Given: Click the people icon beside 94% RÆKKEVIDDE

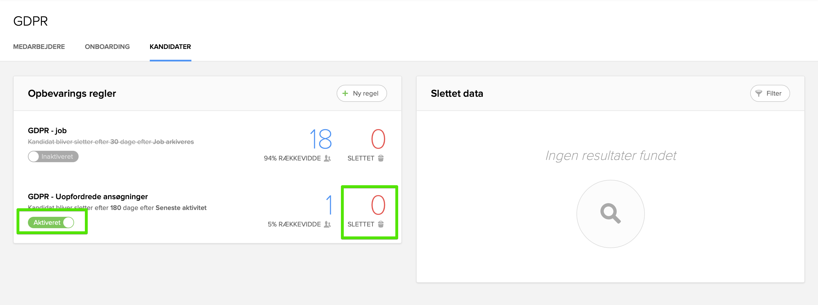Looking at the screenshot, I should coord(327,158).
